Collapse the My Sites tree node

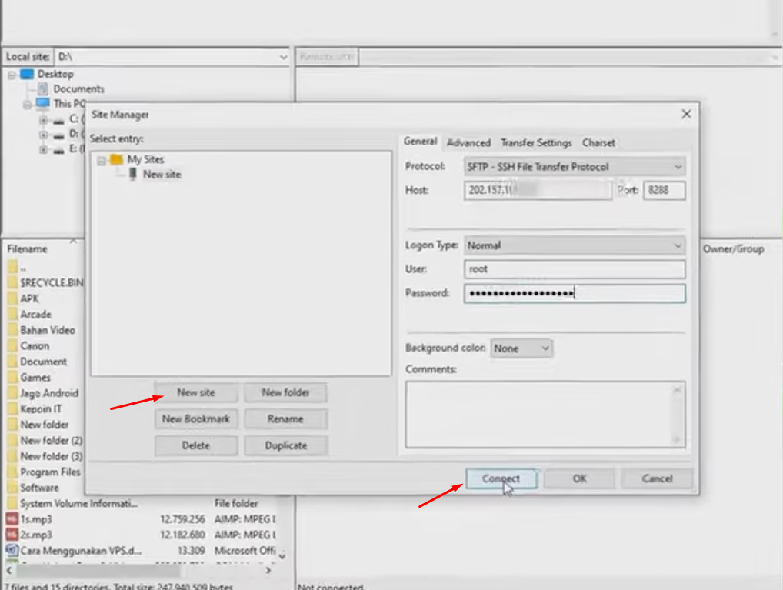pos(102,160)
